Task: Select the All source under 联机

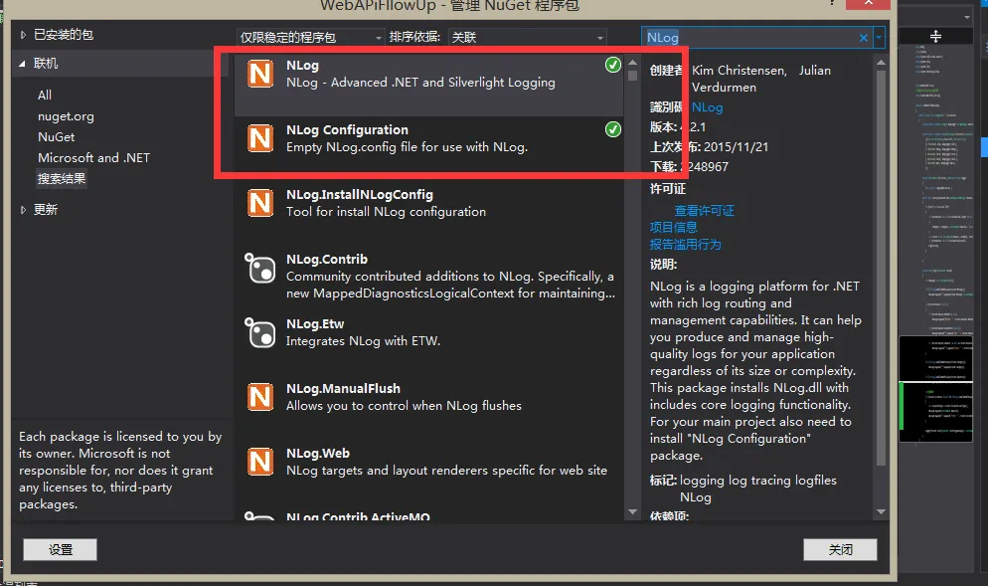Action: [45, 96]
